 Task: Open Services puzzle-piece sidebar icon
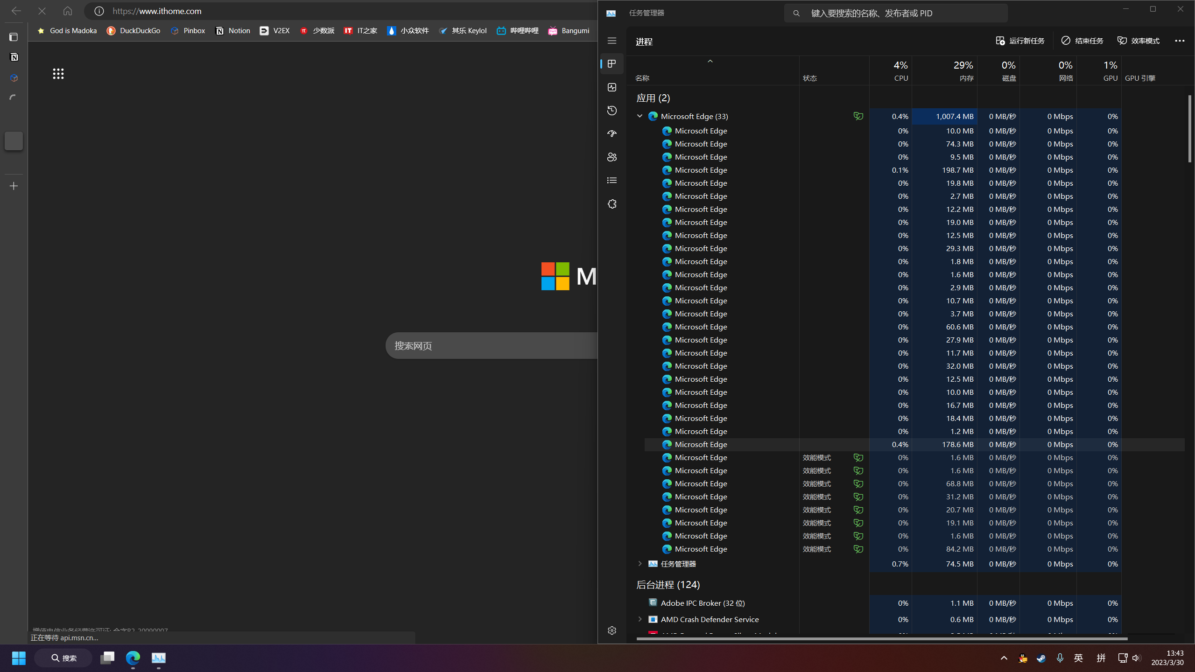pyautogui.click(x=612, y=204)
